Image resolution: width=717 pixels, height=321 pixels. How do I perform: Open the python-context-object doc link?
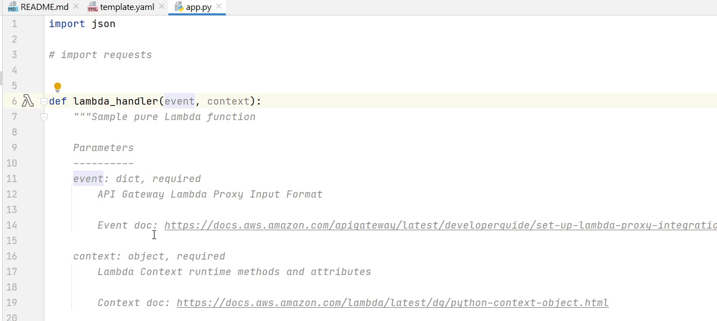[x=393, y=303]
